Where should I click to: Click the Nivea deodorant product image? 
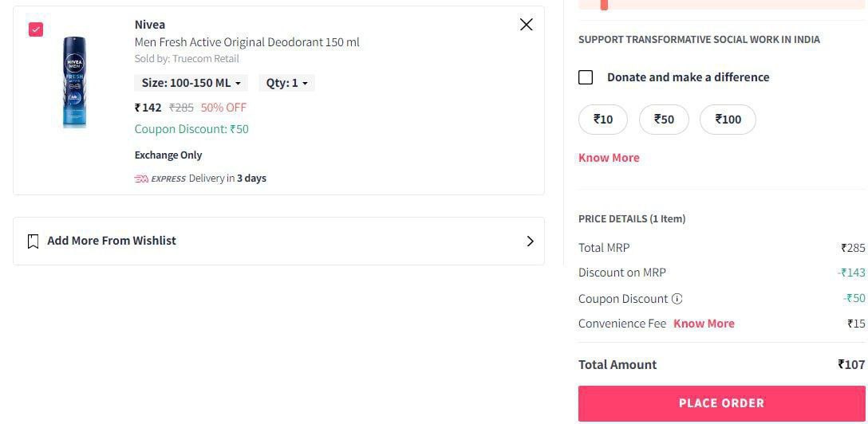pos(74,81)
